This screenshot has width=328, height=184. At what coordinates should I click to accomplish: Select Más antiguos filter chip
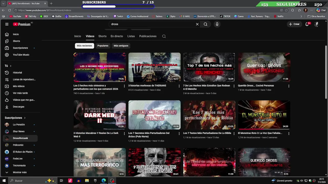121,46
